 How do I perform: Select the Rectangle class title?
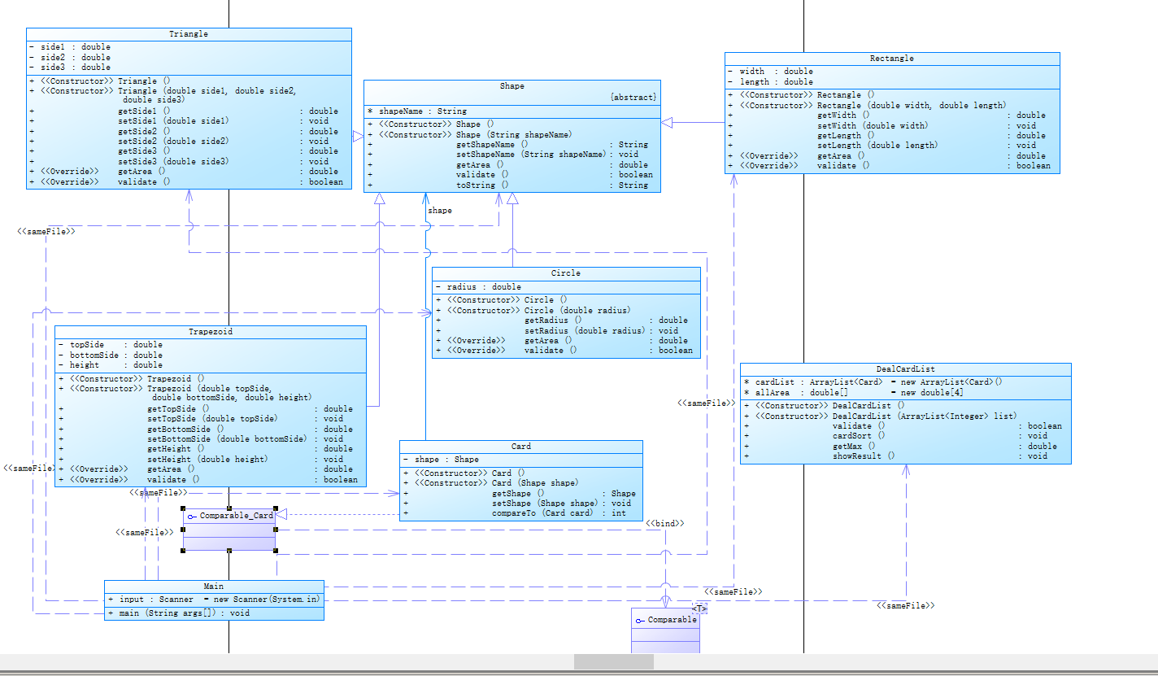tap(892, 59)
